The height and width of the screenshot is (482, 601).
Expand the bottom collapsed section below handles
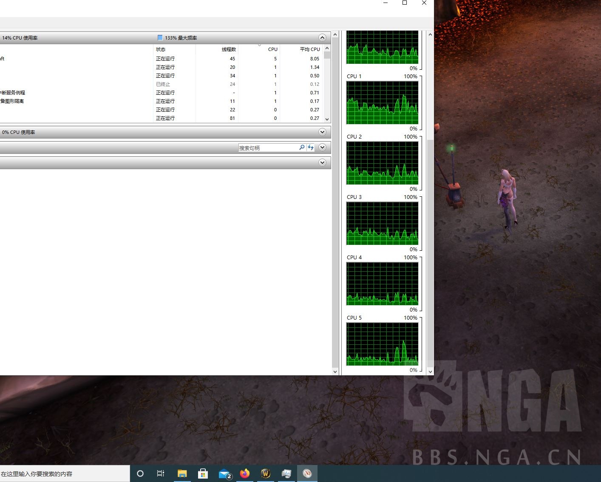(322, 163)
